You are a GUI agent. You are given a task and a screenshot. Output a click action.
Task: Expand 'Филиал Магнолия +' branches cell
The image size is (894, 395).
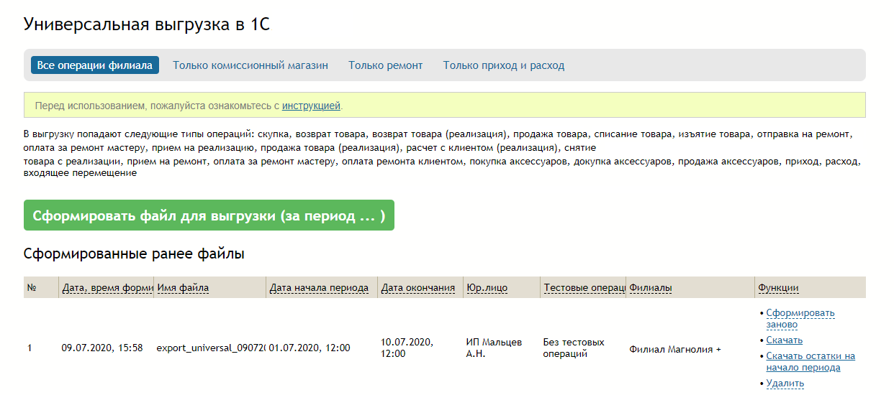[675, 350]
